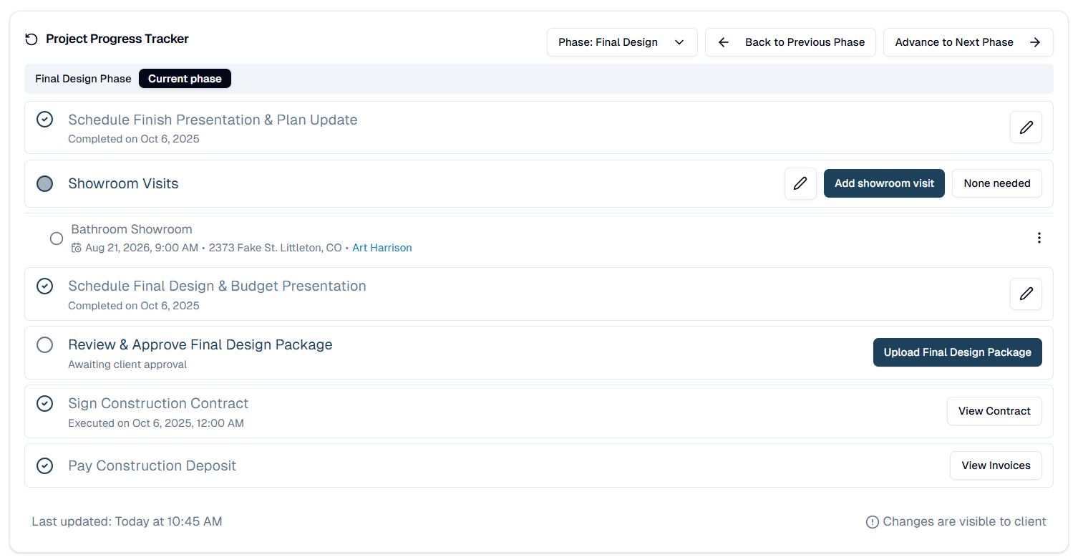The width and height of the screenshot is (1083, 560).
Task: Open the Art Harrison link
Action: 382,248
